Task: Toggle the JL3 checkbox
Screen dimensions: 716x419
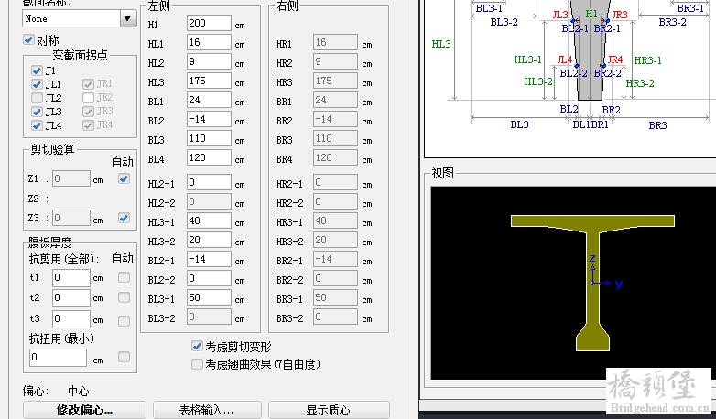Action: (37, 112)
